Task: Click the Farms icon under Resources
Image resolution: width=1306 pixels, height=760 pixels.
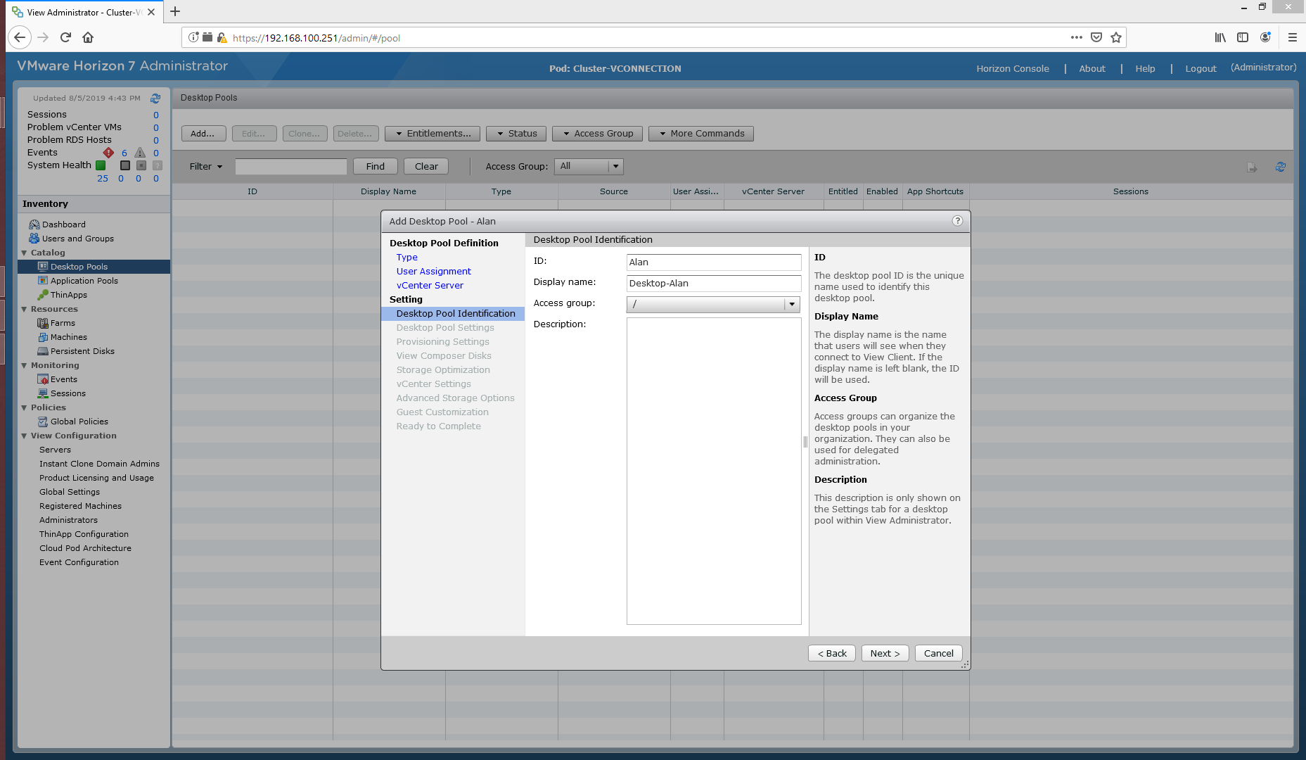Action: (43, 323)
